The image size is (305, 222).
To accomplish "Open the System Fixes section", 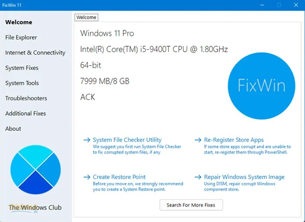I will click(x=22, y=68).
